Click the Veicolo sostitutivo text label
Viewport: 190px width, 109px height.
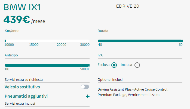pos(22,87)
